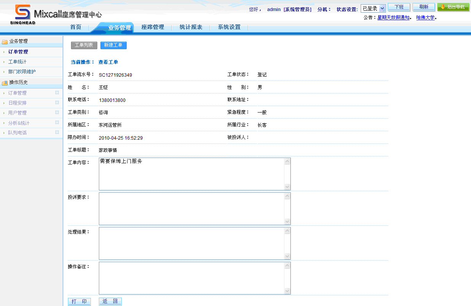Open the 状态设置 status dropdown
Viewport: 471px width, 306px height.
coord(373,8)
